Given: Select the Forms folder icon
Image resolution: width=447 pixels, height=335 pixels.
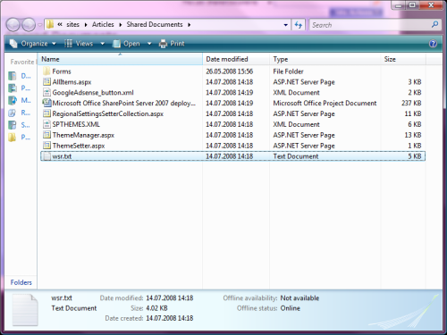Looking at the screenshot, I should pyautogui.click(x=46, y=71).
